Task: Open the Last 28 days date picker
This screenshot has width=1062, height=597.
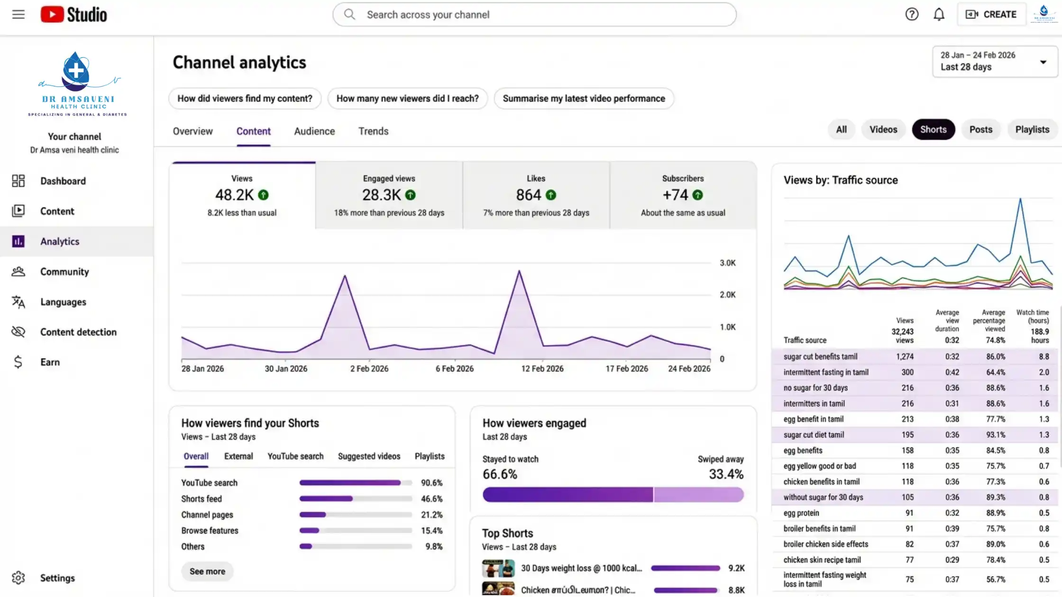Action: (x=994, y=62)
